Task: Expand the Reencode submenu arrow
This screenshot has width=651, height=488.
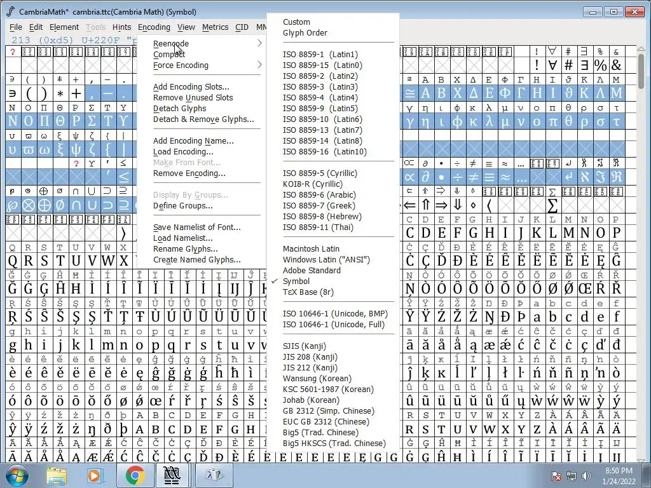Action: click(259, 43)
